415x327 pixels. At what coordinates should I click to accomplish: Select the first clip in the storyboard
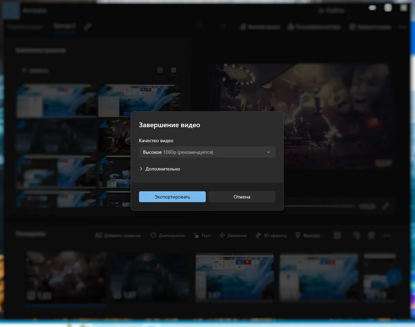pos(66,276)
